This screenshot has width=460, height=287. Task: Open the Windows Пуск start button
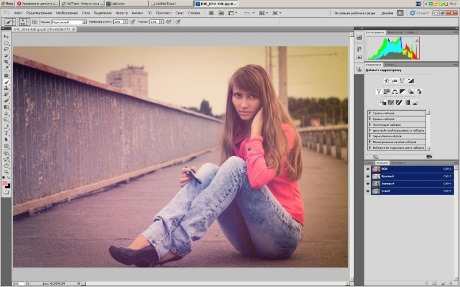(x=7, y=3)
